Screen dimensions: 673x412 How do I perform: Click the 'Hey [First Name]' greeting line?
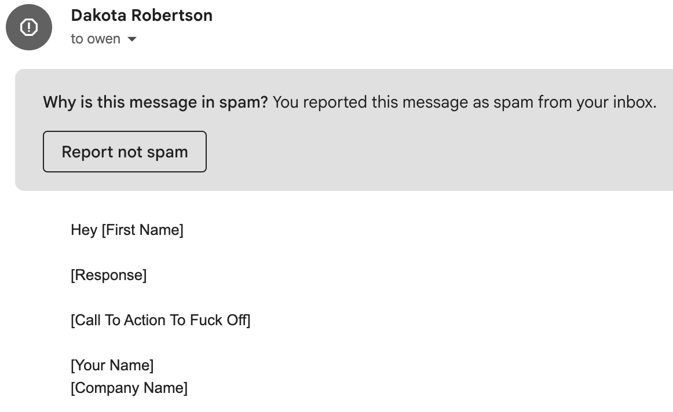127,230
